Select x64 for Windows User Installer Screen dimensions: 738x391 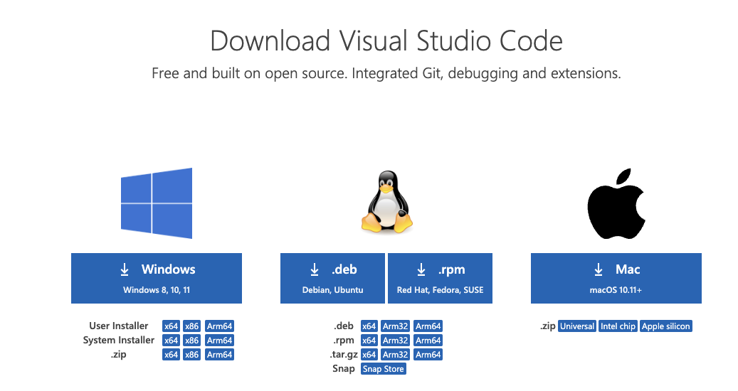[171, 326]
